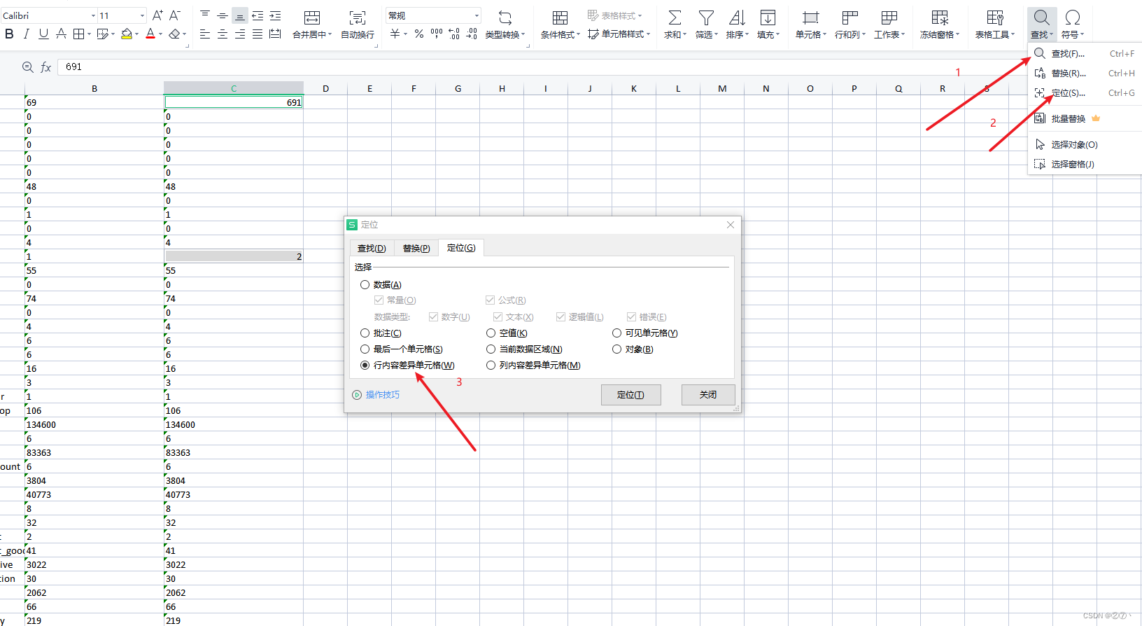This screenshot has height=626, width=1142.
Task: Click the fill color bucket icon
Action: click(127, 34)
